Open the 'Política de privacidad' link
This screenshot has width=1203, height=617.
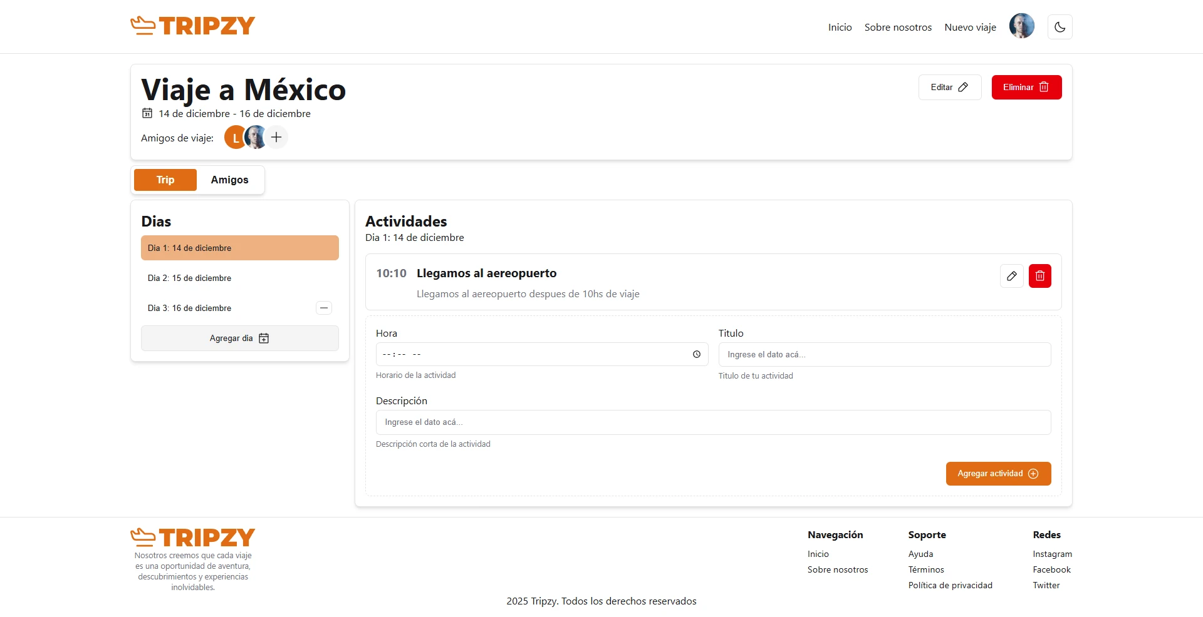950,585
